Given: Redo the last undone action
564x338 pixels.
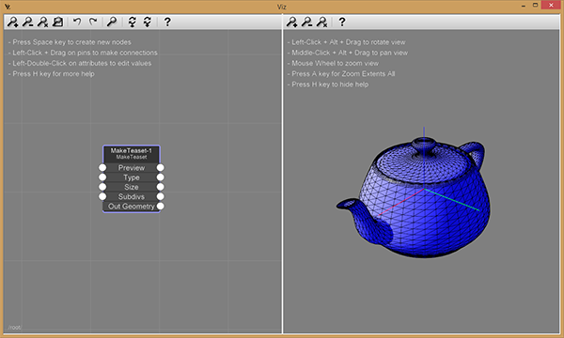Looking at the screenshot, I should click(x=93, y=22).
